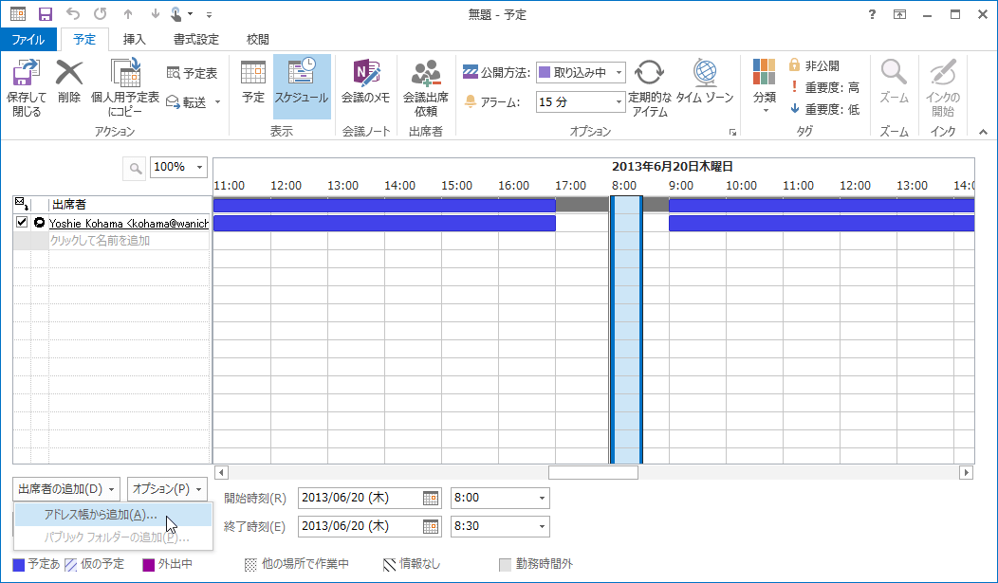
Task: Open Options (オプション(P)) dropdown button
Action: 167,489
